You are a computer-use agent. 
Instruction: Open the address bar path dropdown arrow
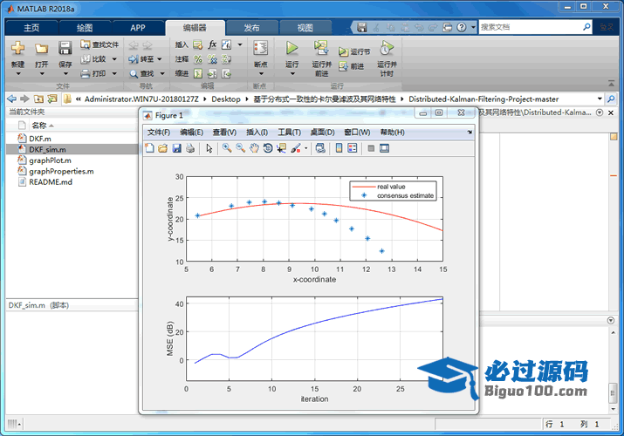tap(600, 99)
